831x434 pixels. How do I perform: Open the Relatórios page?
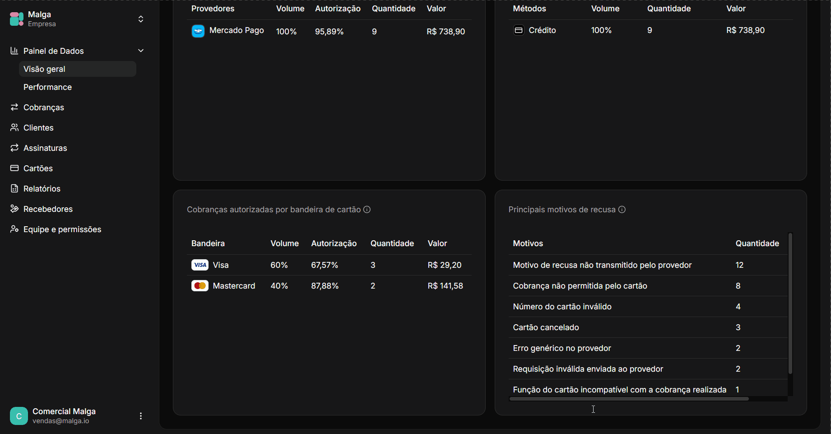coord(42,189)
